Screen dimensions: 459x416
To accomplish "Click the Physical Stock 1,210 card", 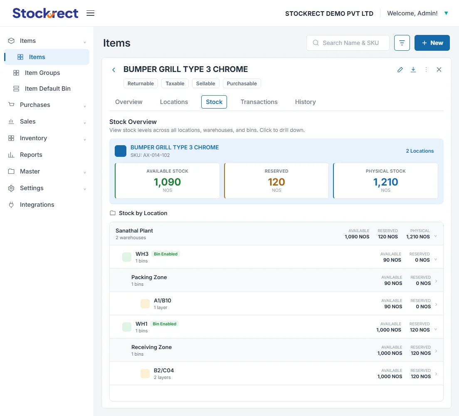I will tap(385, 181).
